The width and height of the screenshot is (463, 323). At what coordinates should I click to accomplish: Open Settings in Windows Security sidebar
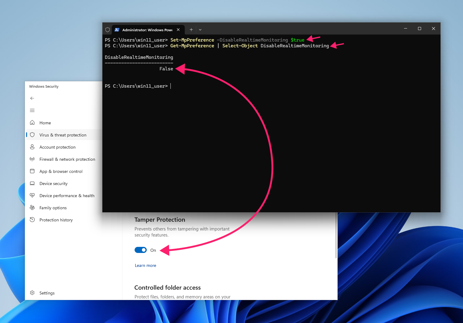pos(73,293)
